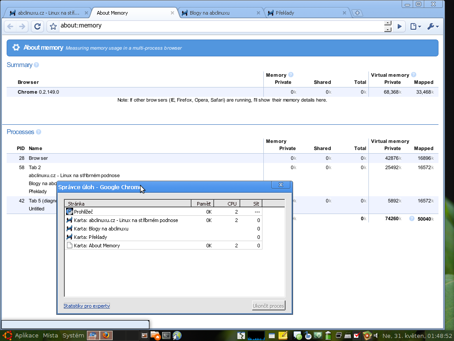This screenshot has width=454, height=341.
Task: Close the Blogy na abclinuxu tab
Action: click(x=258, y=13)
